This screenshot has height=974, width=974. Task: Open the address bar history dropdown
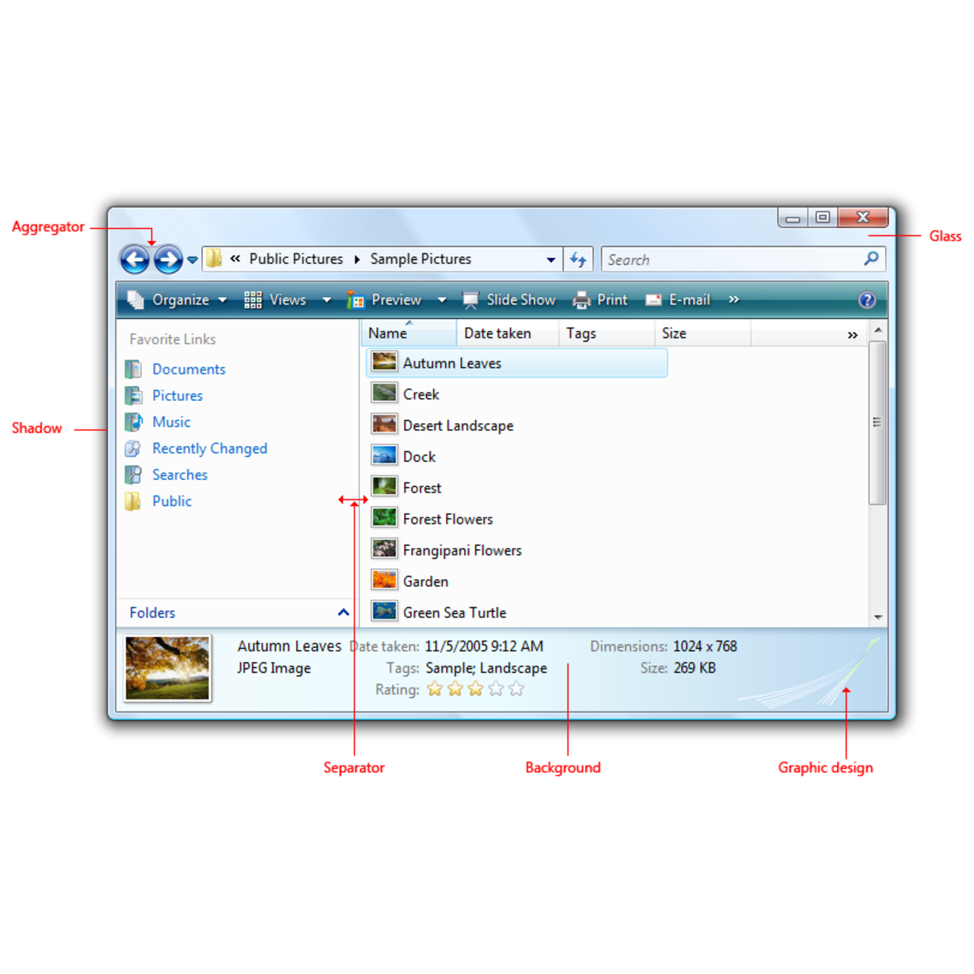click(551, 259)
